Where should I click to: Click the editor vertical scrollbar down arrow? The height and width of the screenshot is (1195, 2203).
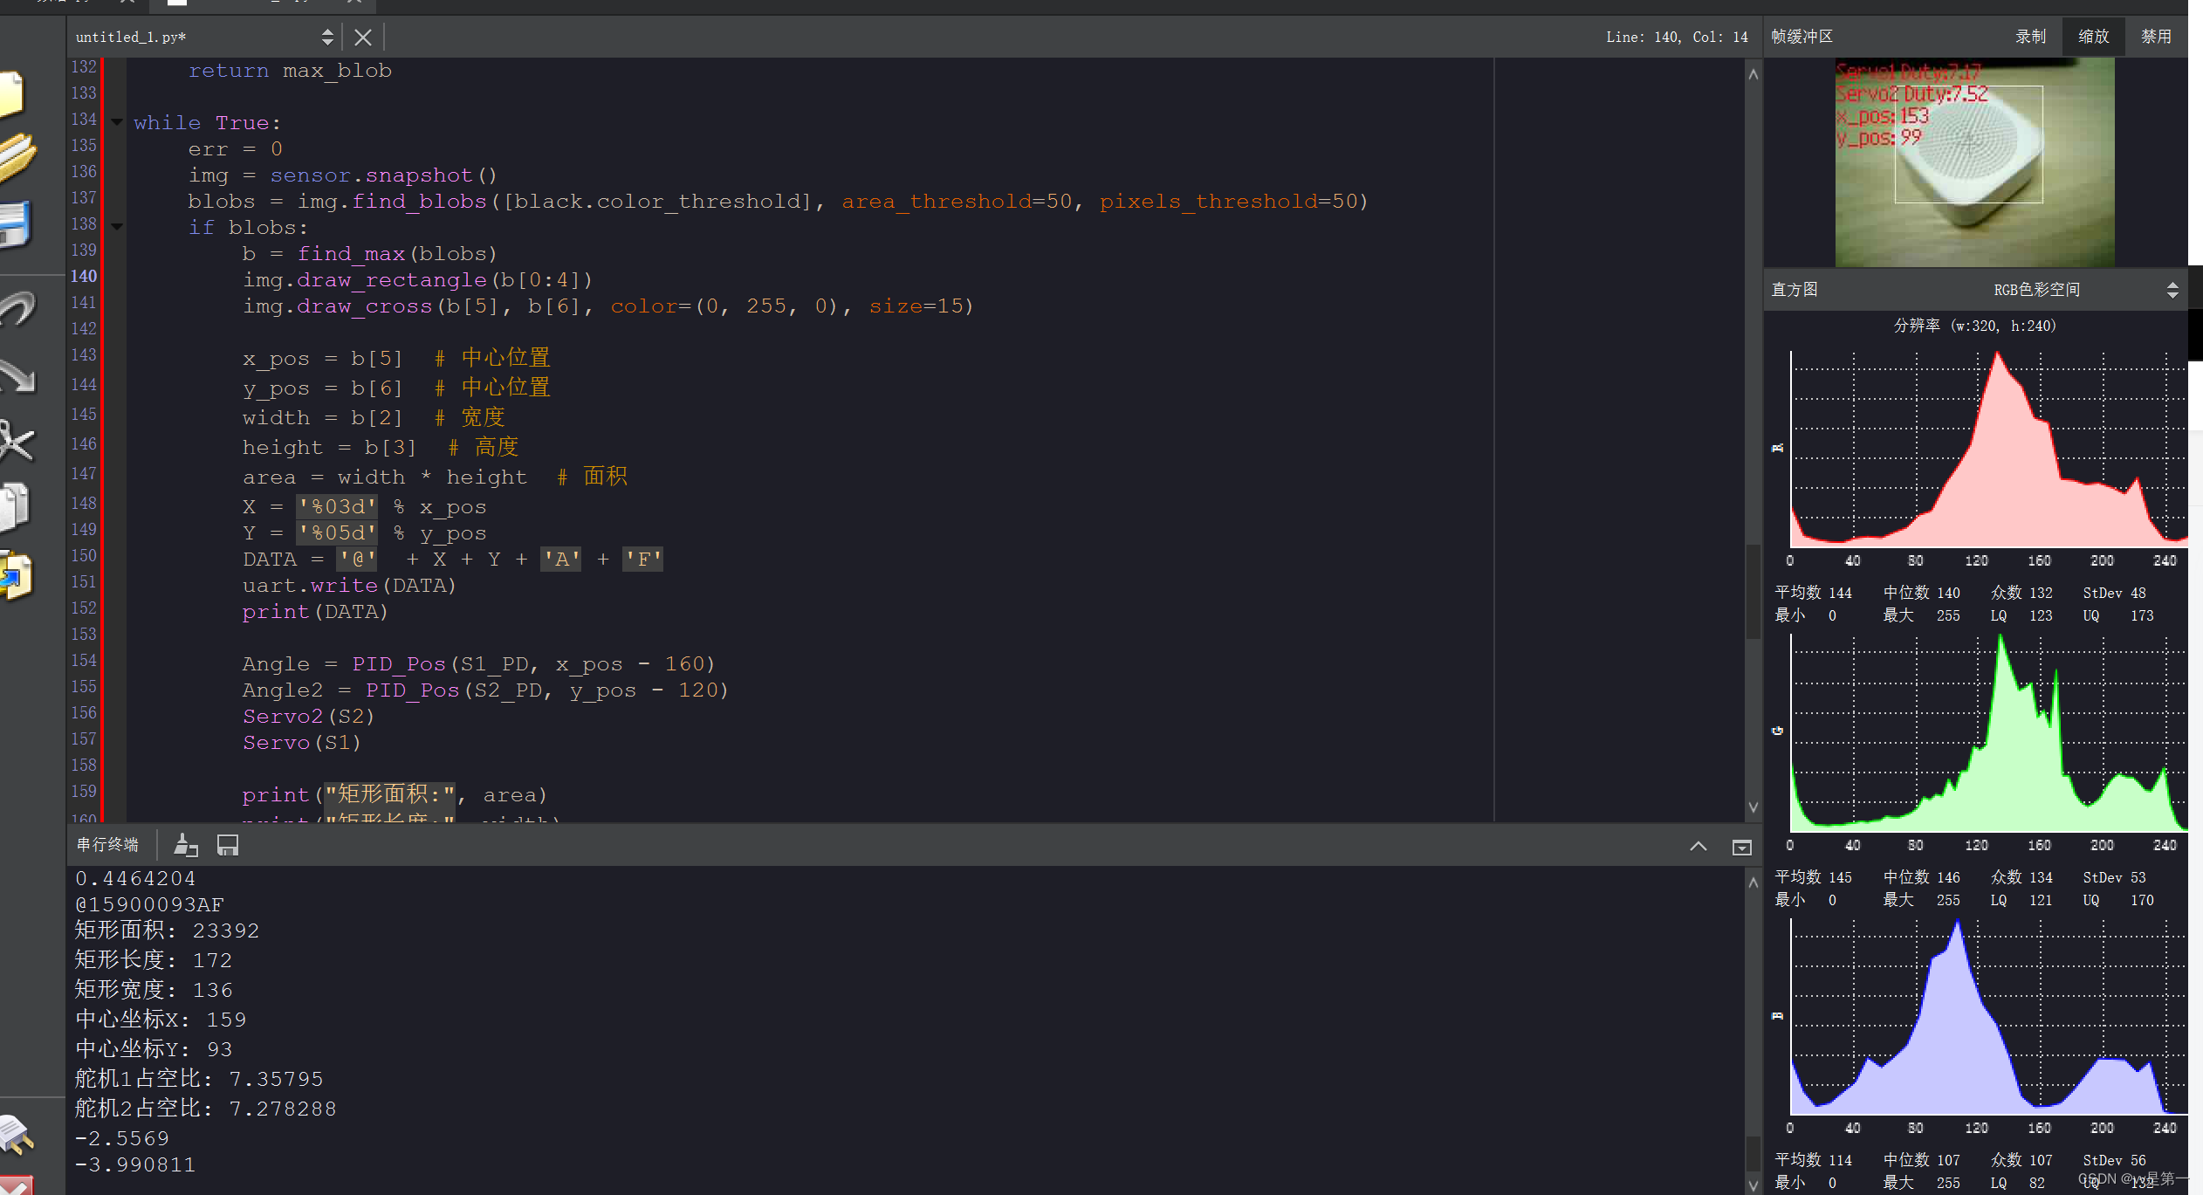click(x=1753, y=807)
